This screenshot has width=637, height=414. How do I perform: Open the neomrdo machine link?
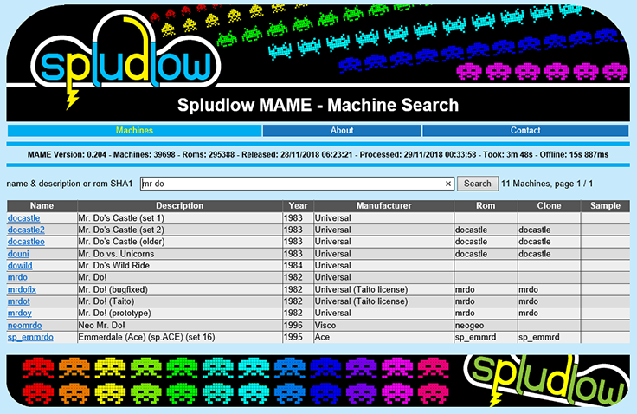point(25,326)
